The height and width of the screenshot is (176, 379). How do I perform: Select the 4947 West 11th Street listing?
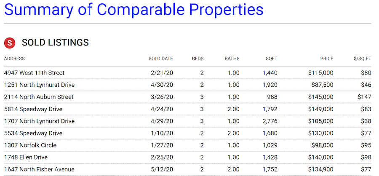click(x=187, y=73)
